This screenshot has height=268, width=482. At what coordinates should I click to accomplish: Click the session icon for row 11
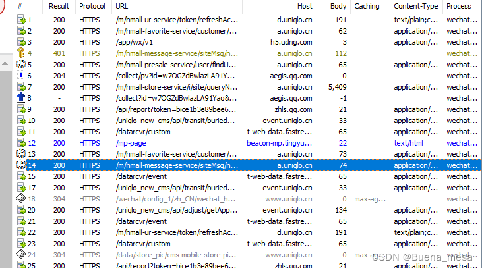tap(21, 132)
